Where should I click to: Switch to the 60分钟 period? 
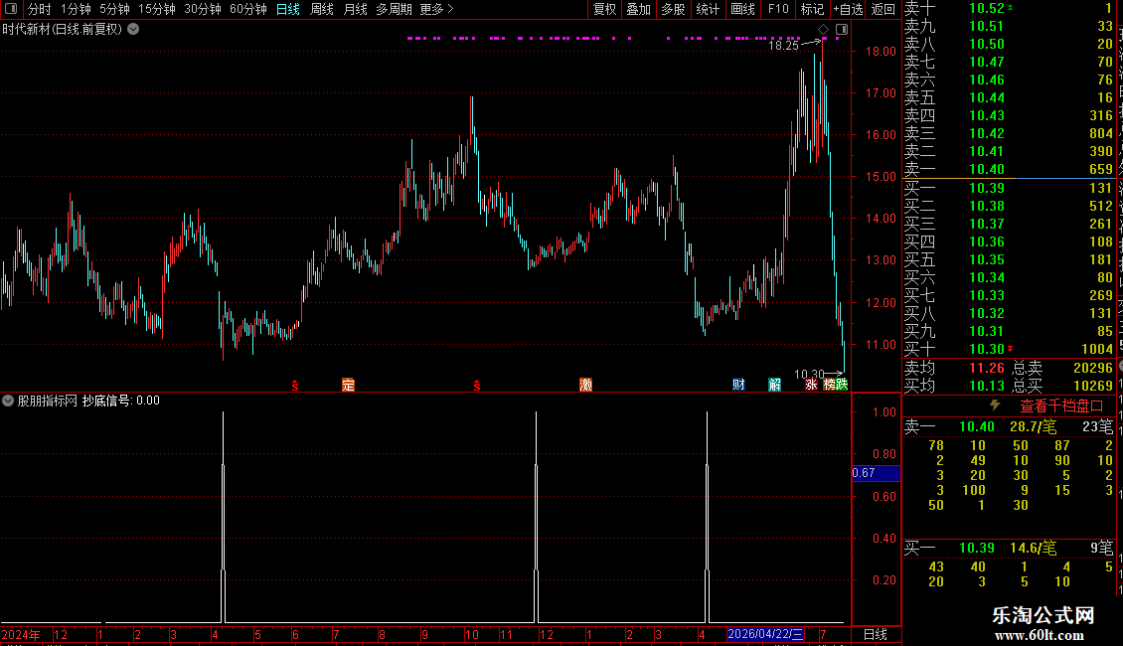[248, 9]
